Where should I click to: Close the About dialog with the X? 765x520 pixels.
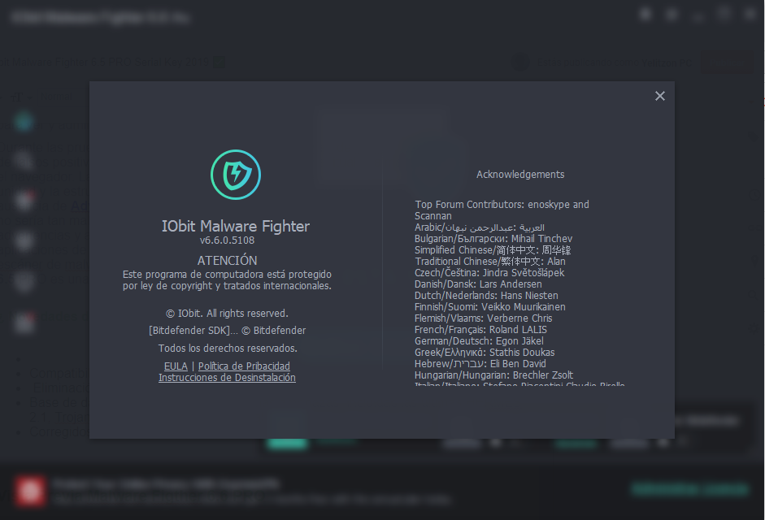point(659,96)
